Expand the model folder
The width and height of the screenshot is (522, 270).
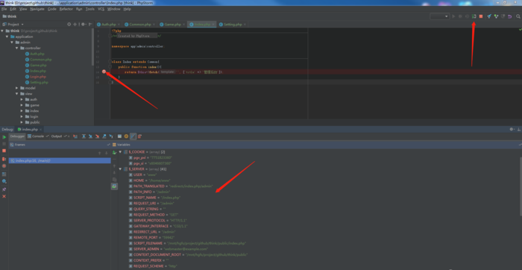tap(17, 88)
